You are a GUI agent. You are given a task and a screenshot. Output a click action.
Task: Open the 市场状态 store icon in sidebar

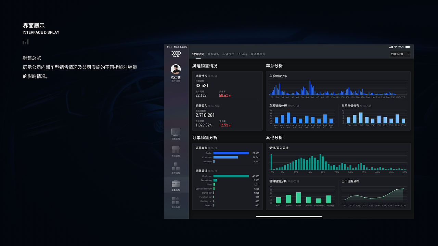point(176,149)
